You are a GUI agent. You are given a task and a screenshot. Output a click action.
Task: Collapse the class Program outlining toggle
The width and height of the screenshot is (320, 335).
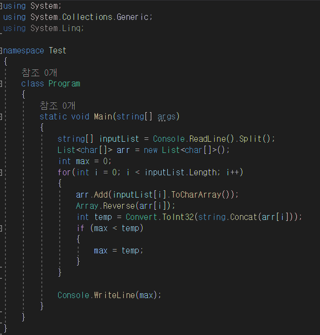click(1, 84)
